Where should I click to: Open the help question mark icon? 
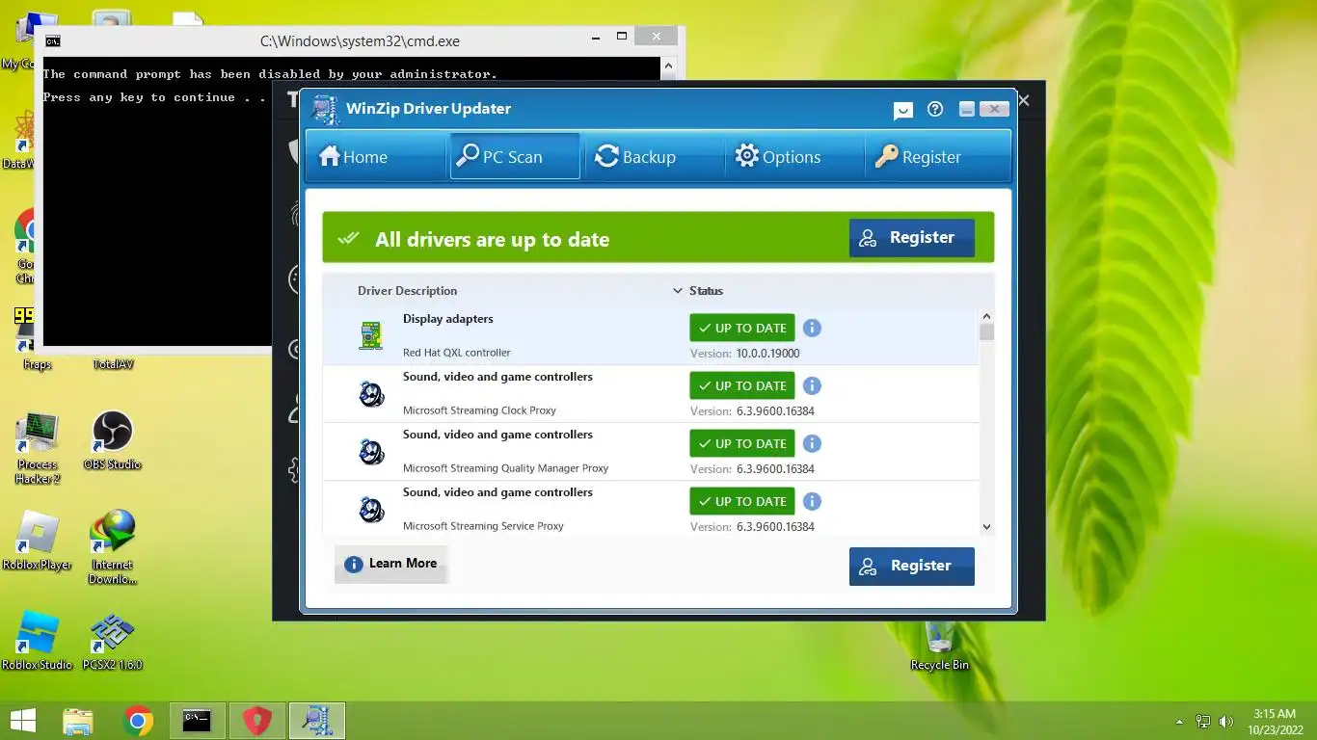coord(935,109)
